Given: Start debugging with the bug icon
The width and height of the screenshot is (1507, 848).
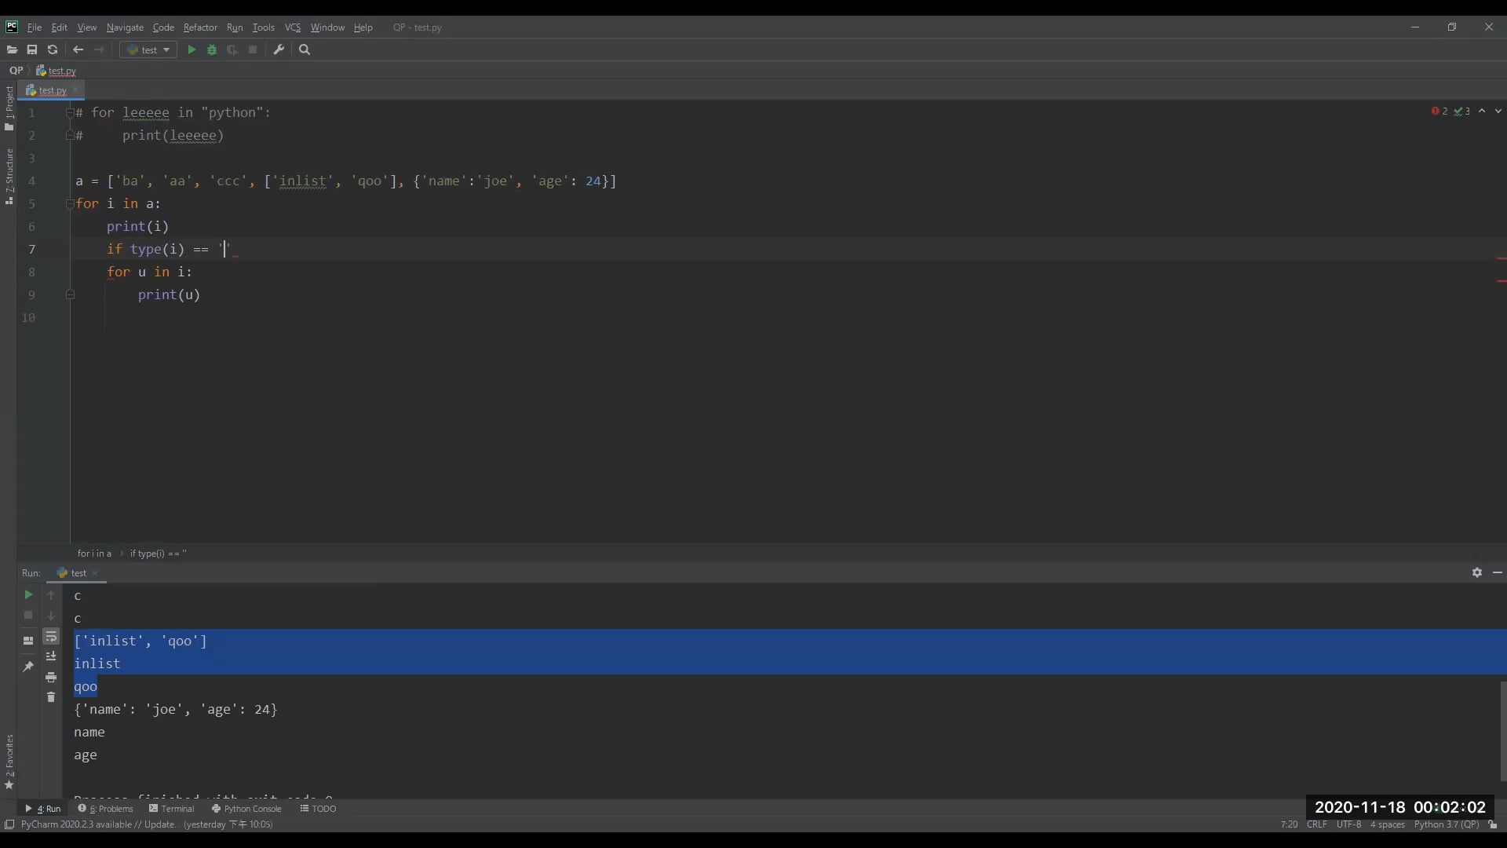Looking at the screenshot, I should click(x=212, y=49).
